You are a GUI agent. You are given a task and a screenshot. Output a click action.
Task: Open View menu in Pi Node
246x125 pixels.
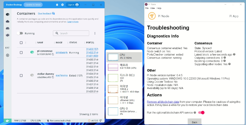[x=153, y=8]
